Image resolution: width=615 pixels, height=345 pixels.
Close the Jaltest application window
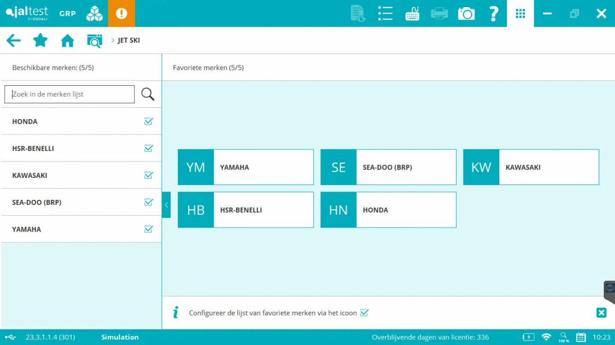pyautogui.click(x=601, y=13)
